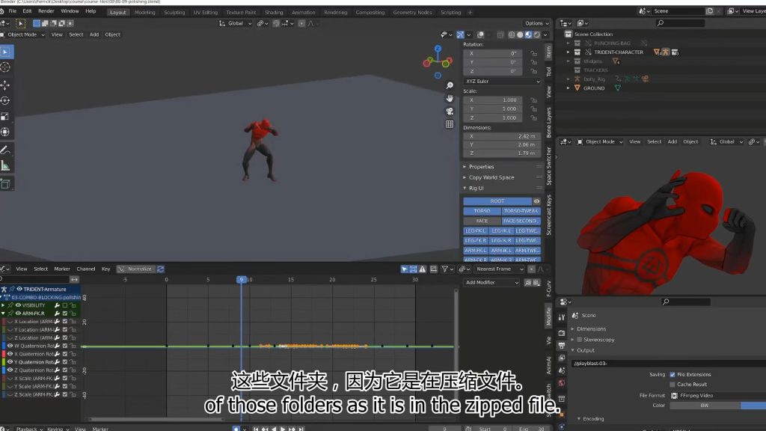Toggle visibility eye of ARM-FK.R group
This screenshot has height=431, width=766.
click(x=18, y=314)
